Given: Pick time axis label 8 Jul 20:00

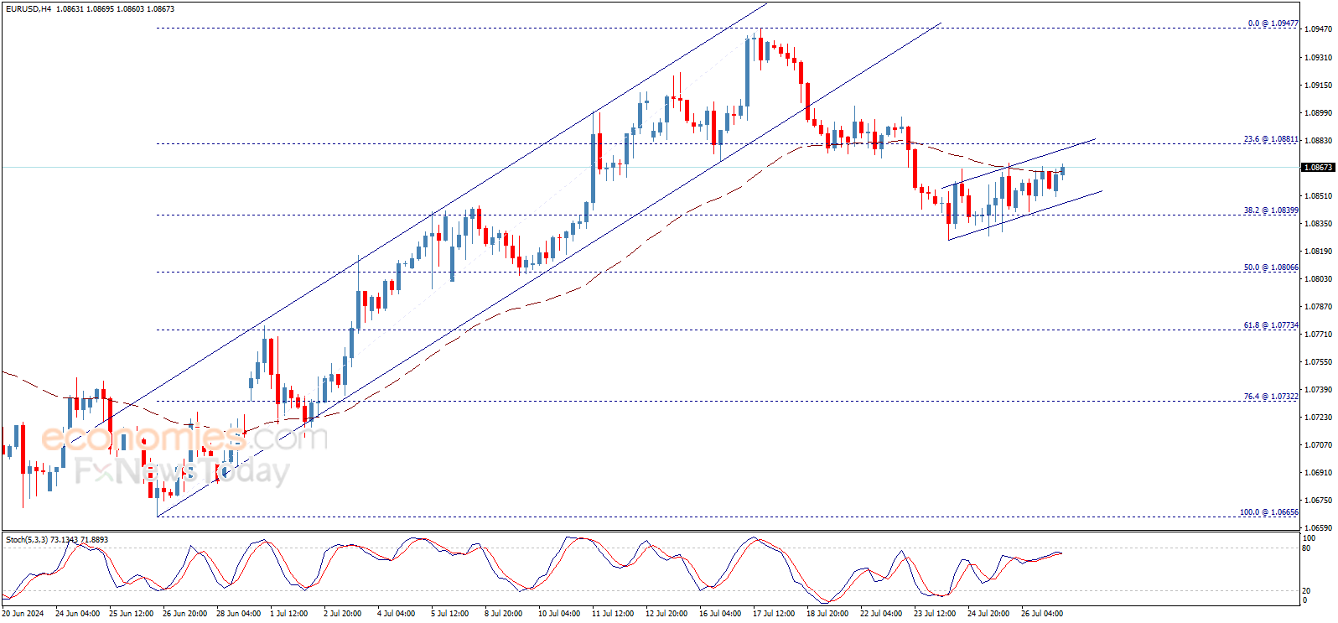Looking at the screenshot, I should [503, 614].
